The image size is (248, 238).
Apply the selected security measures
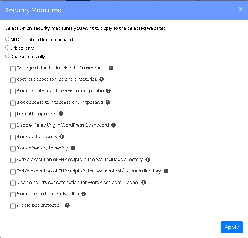[x=232, y=227]
